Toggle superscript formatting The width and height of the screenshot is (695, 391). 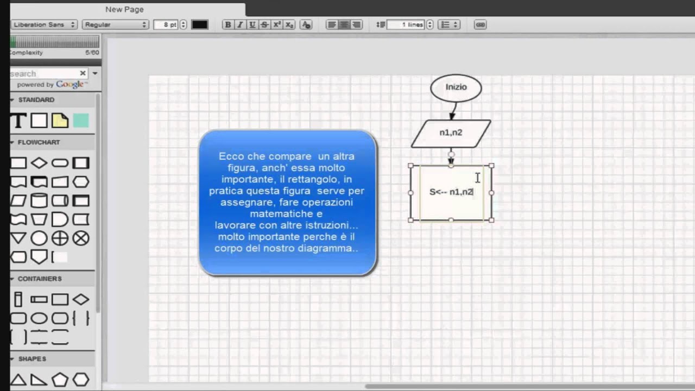click(x=277, y=24)
